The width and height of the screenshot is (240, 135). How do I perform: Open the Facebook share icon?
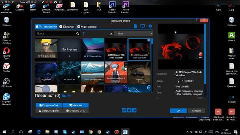click(134, 110)
